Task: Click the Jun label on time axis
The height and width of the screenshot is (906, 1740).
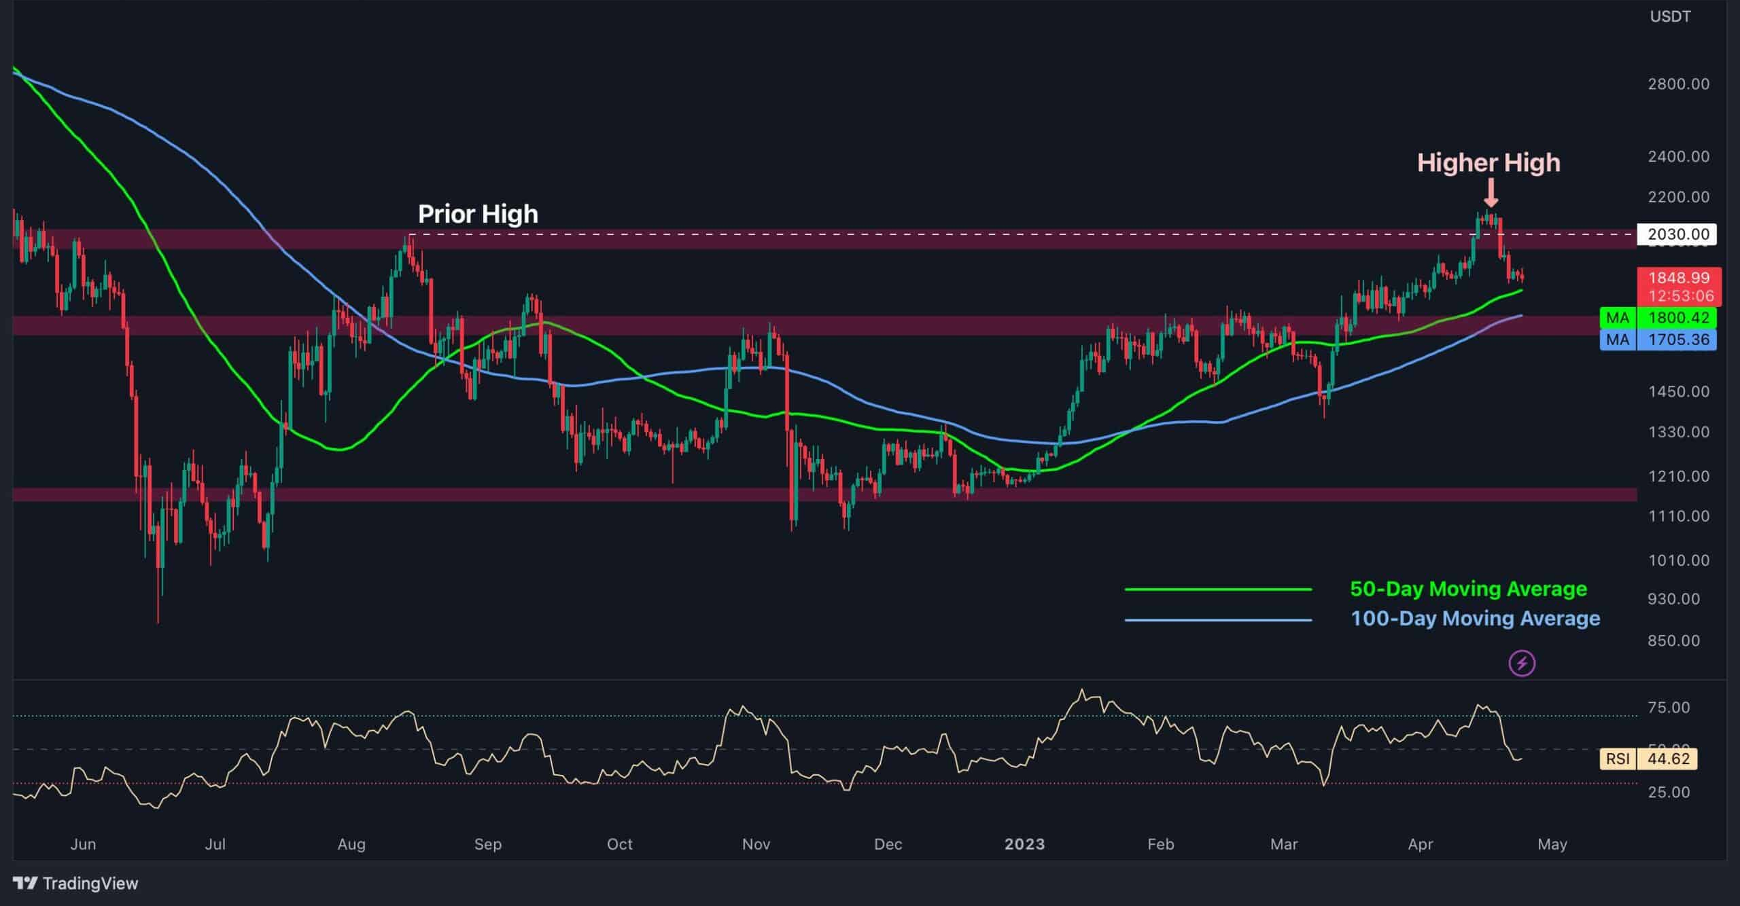Action: click(x=83, y=844)
